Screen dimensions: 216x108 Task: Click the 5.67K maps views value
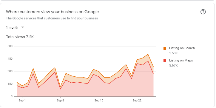173,65
